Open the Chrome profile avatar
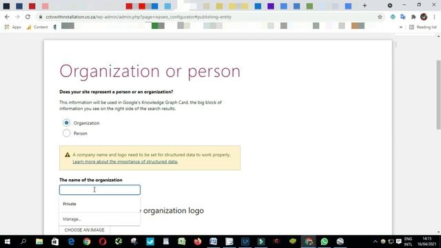441x248 pixels. 424,17
